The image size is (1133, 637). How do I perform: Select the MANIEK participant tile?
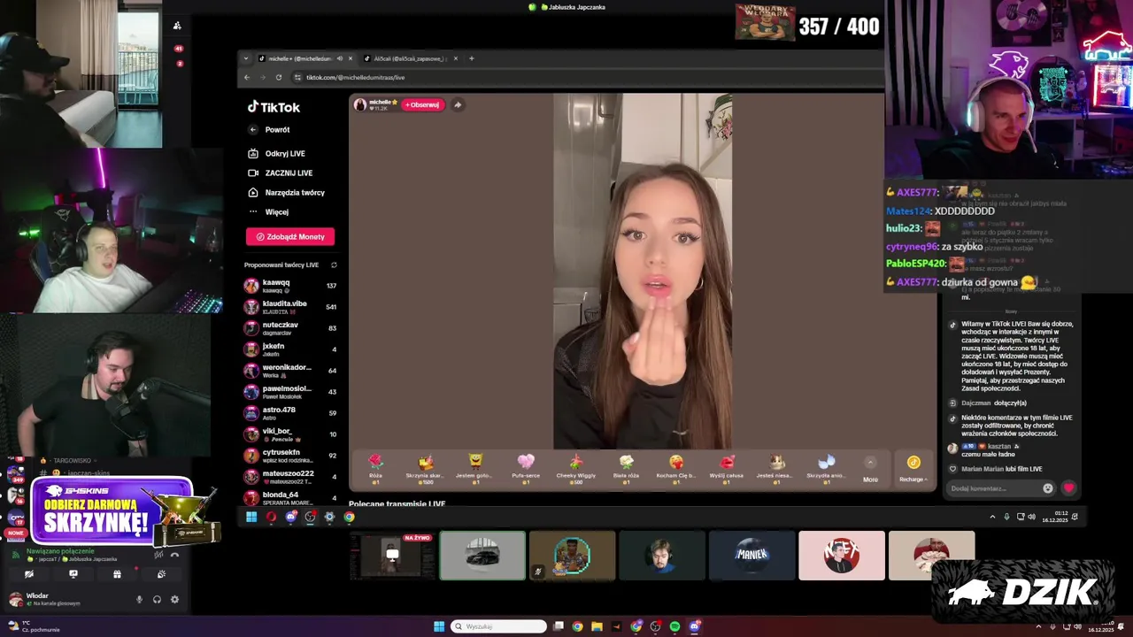[x=751, y=556]
